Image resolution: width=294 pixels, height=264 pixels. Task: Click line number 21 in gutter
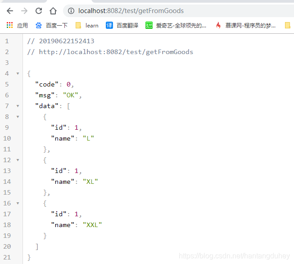click(7, 257)
